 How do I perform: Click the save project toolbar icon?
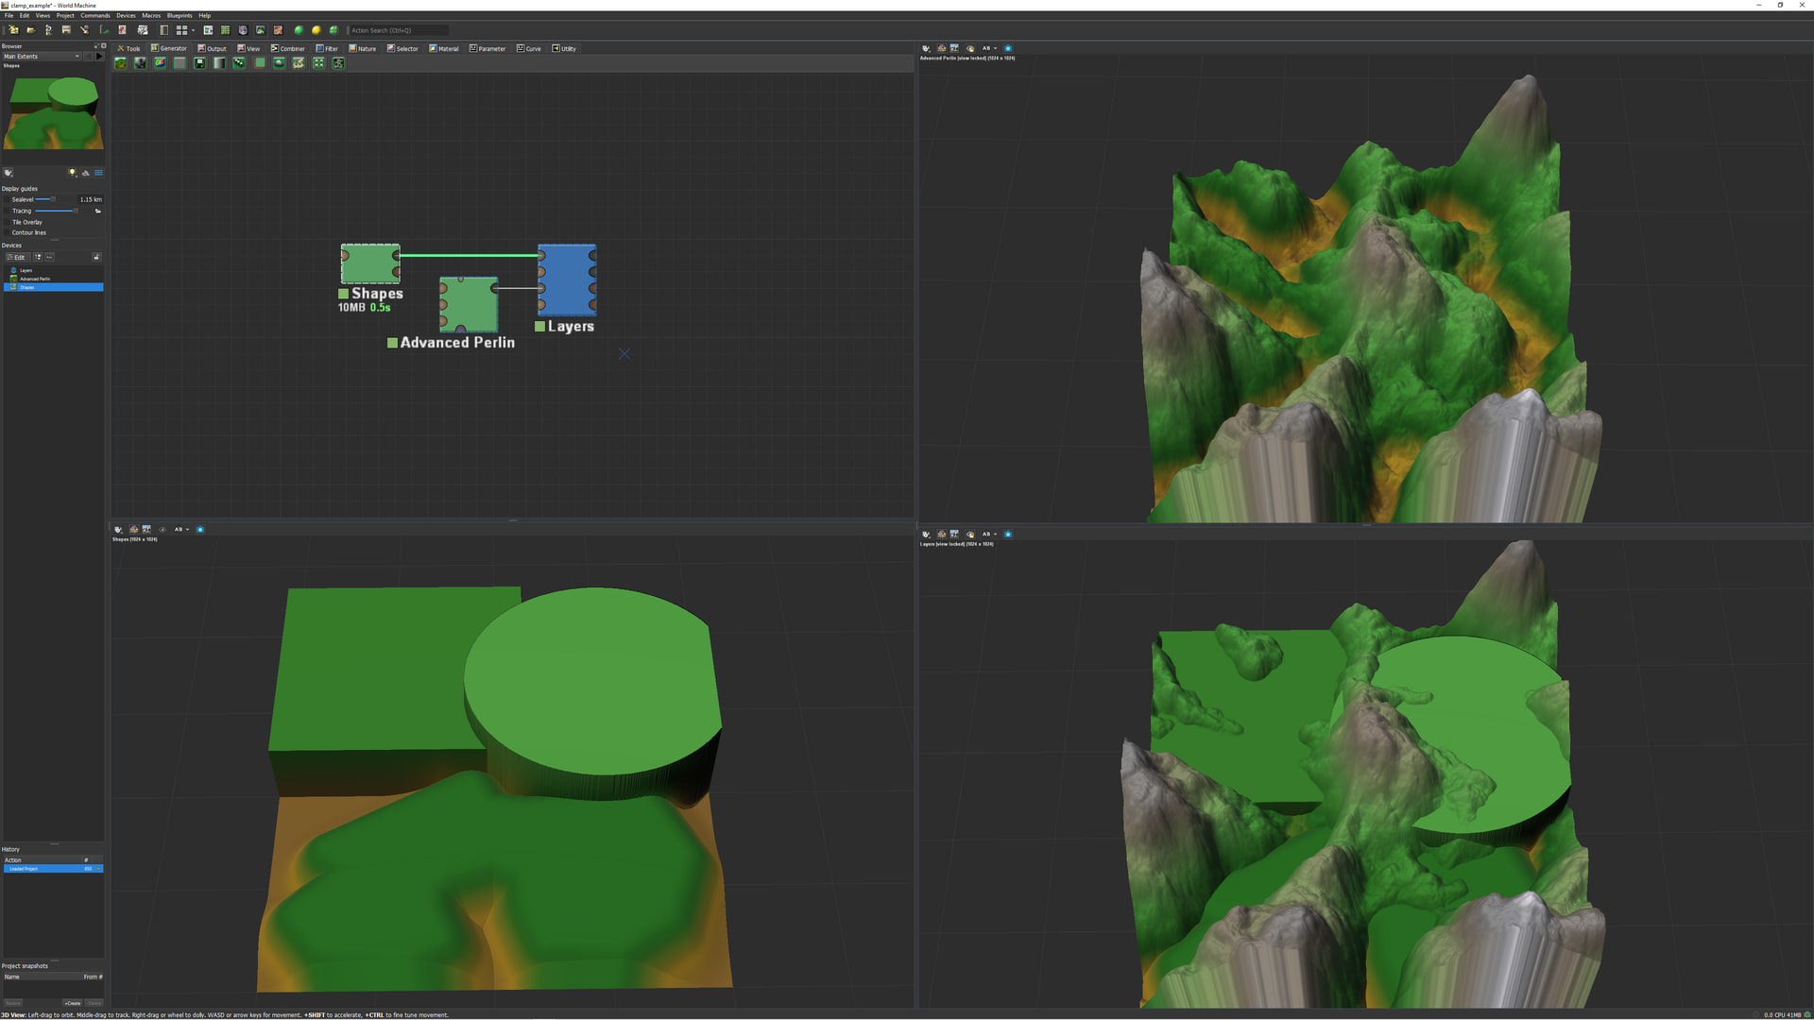coord(66,30)
